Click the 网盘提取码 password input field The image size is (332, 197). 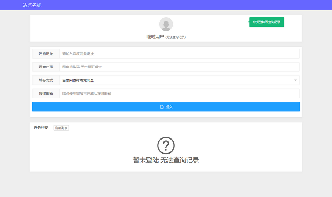[x=179, y=67]
